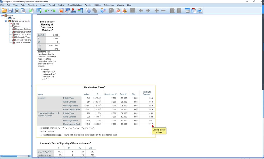Select Levene's Test item in the outline
The image size is (264, 159).
point(23,40)
